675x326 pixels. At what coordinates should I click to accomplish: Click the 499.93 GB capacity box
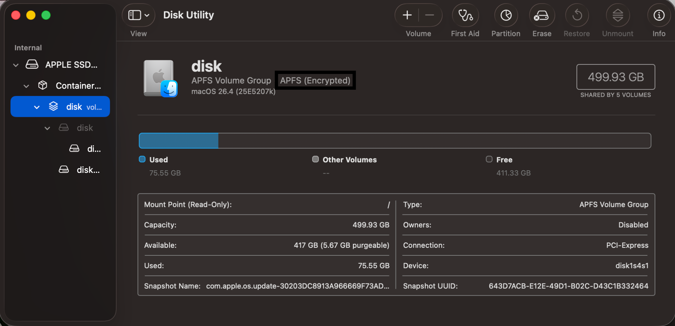pos(615,77)
